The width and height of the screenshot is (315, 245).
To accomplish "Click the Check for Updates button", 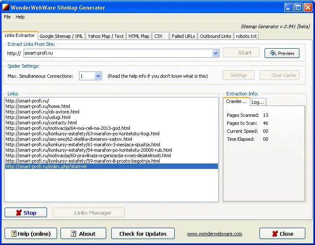I will [143, 234].
